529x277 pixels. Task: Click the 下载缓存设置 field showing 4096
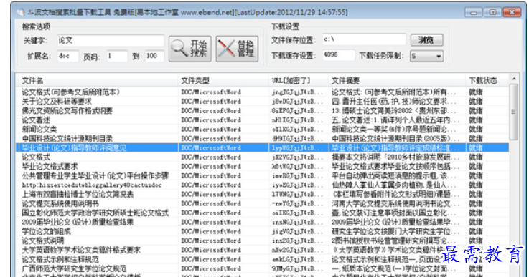click(x=338, y=55)
